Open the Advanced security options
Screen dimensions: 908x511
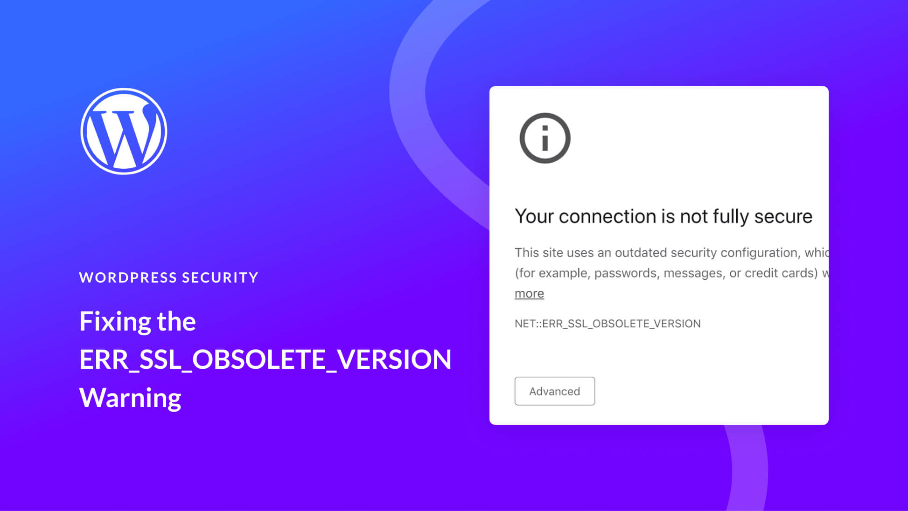pos(554,391)
